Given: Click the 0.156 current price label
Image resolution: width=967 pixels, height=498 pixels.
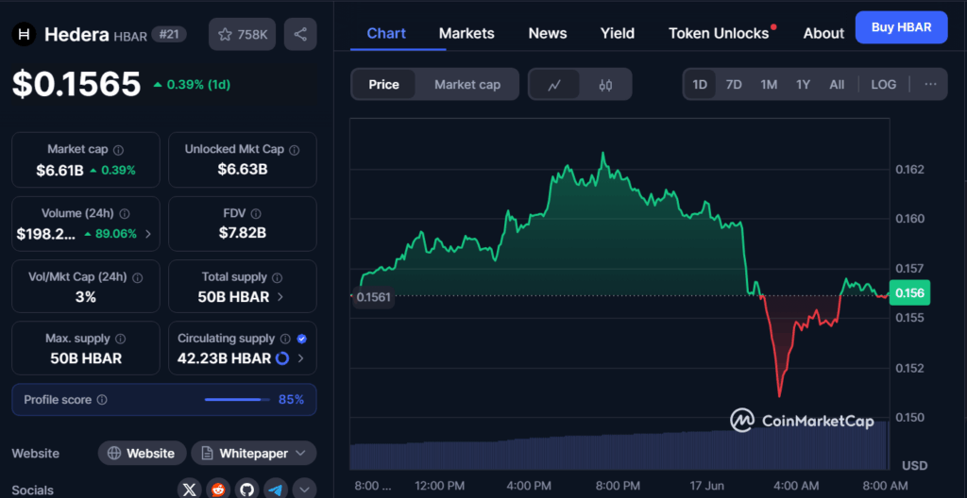Looking at the screenshot, I should [x=909, y=292].
